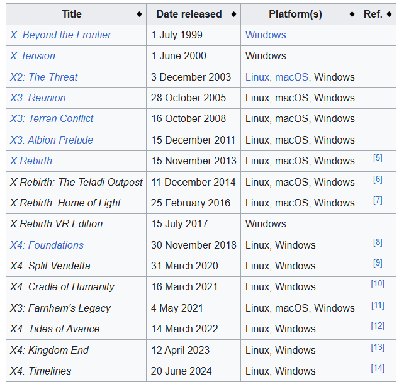Click the blue Windows platform link

[266, 35]
